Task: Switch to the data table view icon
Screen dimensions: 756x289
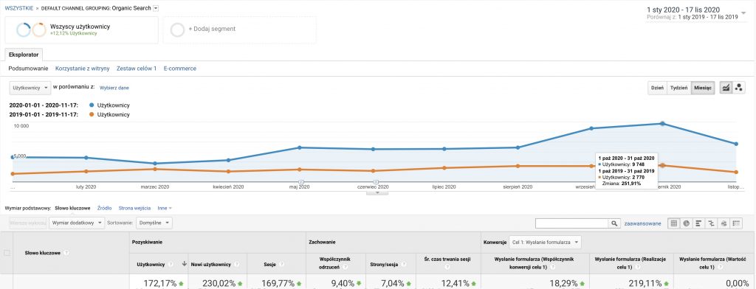Action: click(674, 223)
